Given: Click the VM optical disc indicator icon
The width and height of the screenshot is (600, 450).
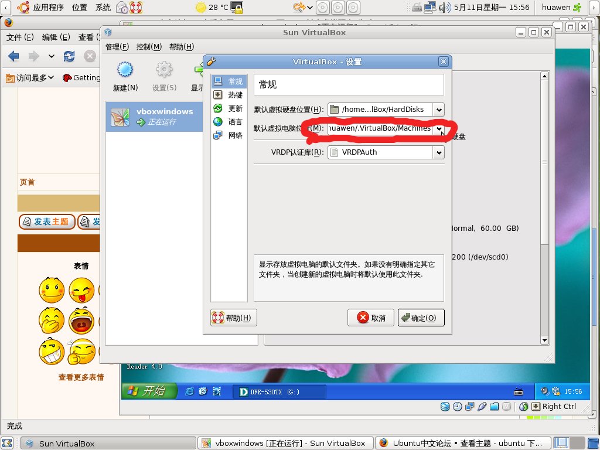Looking at the screenshot, I should [x=457, y=407].
